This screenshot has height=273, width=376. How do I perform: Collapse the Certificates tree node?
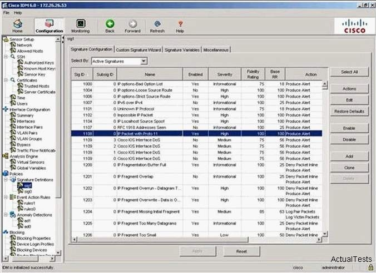[x=6, y=80]
